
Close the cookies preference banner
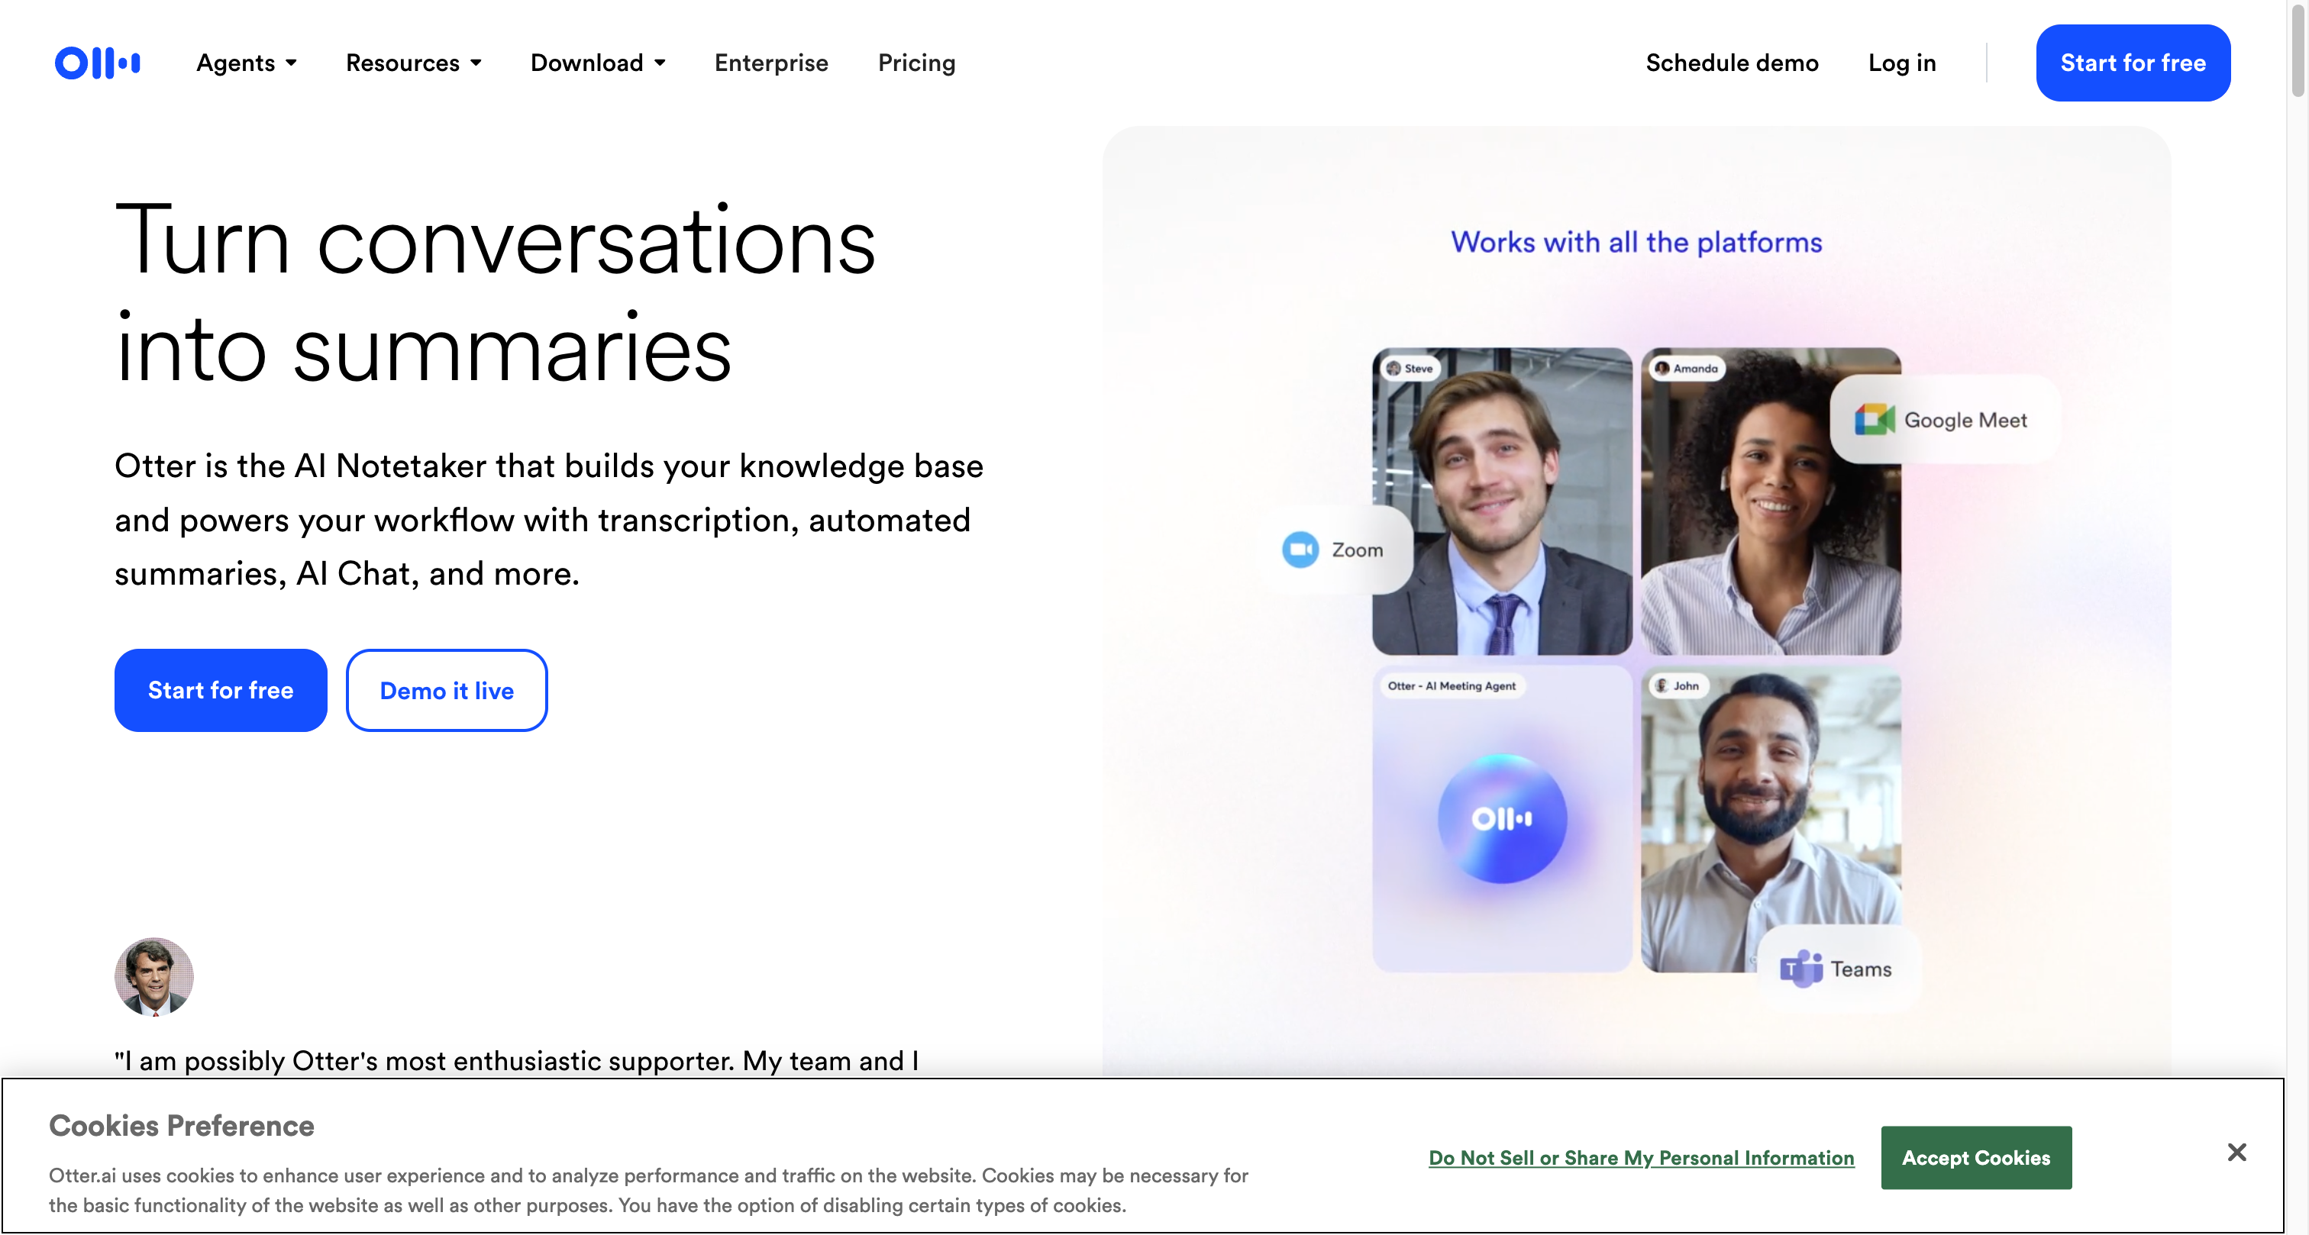pos(2236,1152)
